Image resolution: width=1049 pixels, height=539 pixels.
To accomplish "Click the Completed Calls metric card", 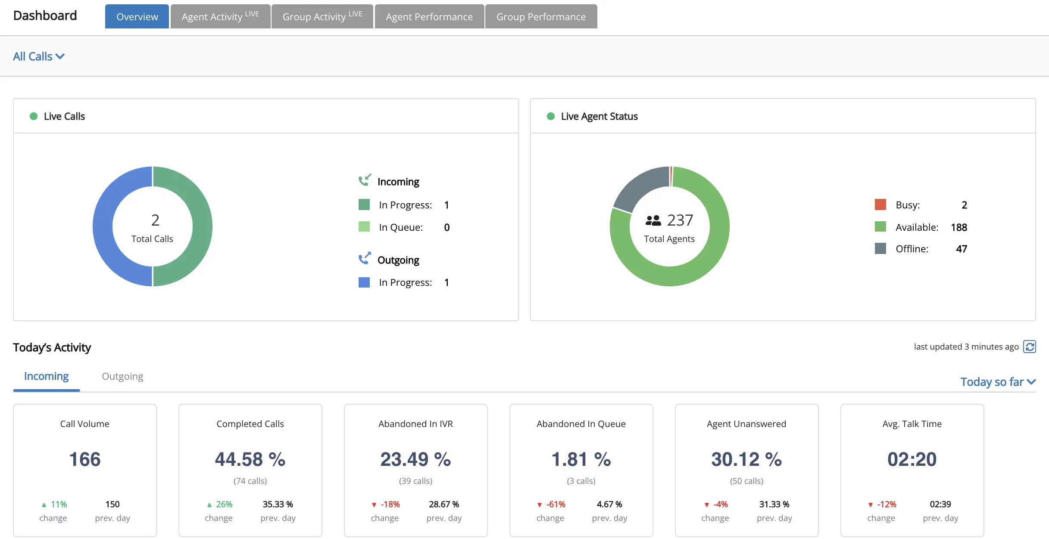I will [x=250, y=470].
